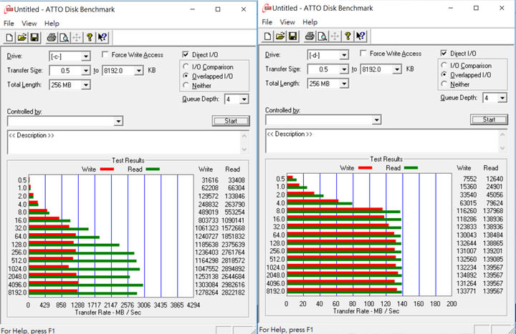Enable Force Write Access in drive C window
This screenshot has height=334, width=516.
point(106,55)
